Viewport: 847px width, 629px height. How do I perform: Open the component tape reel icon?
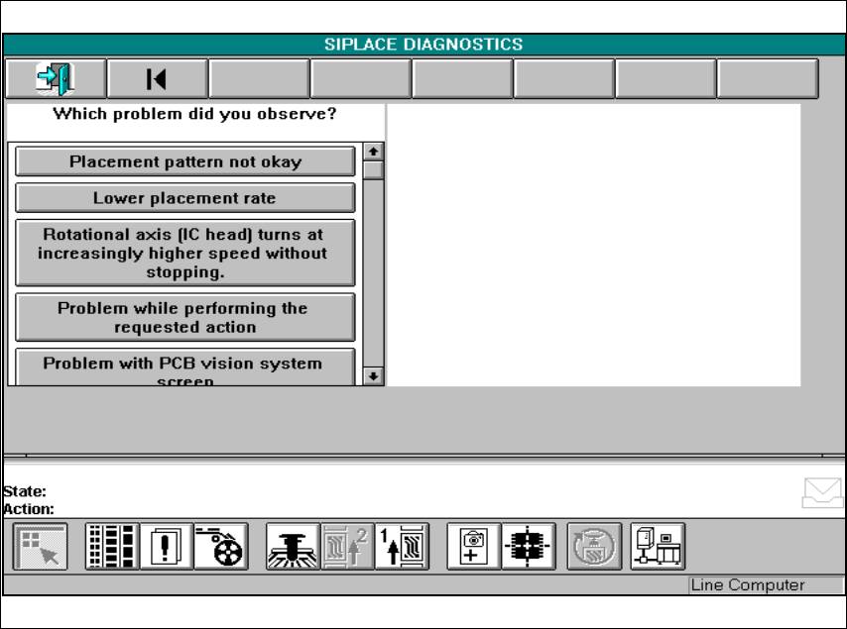point(221,547)
